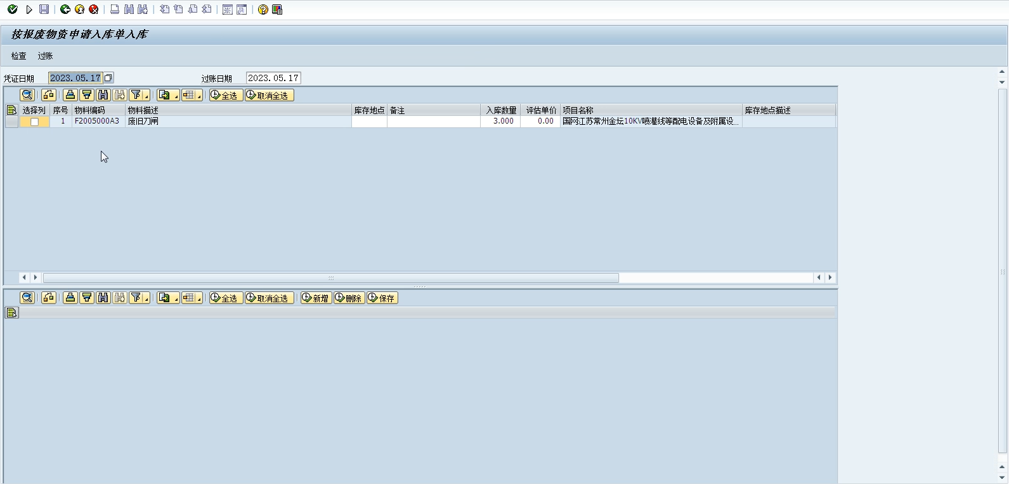Click Sort Descending icon in lower grid toolbar

(x=87, y=298)
